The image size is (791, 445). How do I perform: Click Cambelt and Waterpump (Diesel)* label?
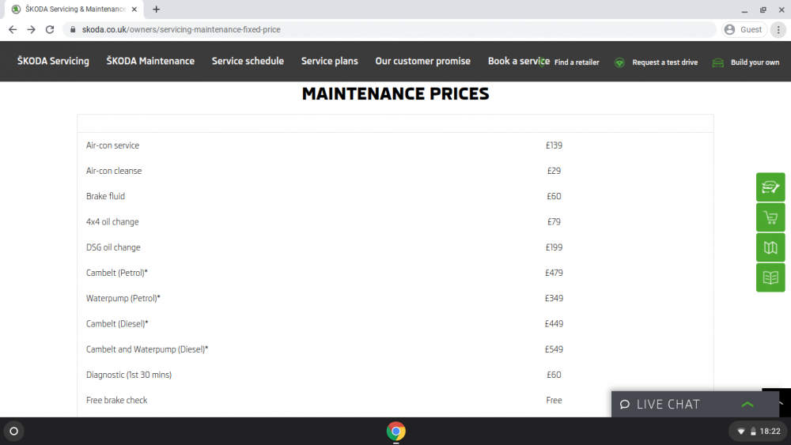(147, 349)
